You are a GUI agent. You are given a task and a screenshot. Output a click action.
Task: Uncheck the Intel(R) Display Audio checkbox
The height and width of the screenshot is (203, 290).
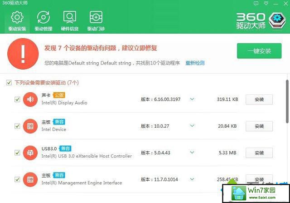[17, 99]
